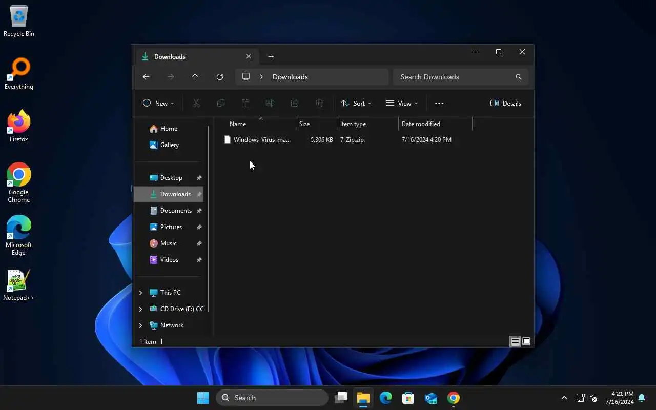Select the Firefox desktop icon
This screenshot has height=410, width=656.
click(19, 127)
